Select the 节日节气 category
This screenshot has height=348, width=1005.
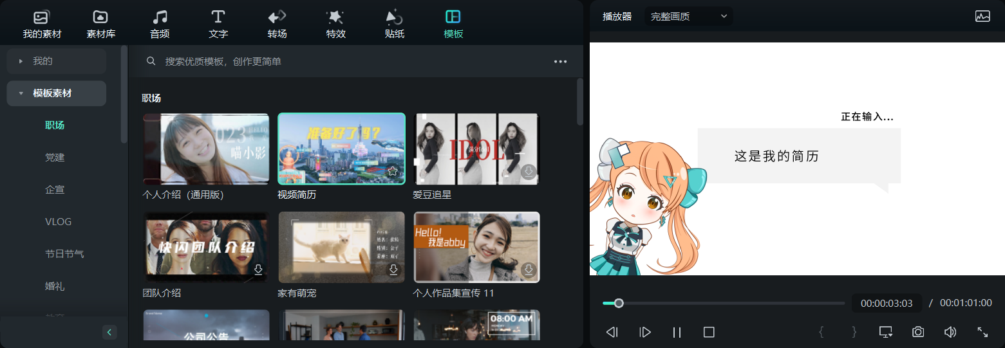(x=64, y=254)
